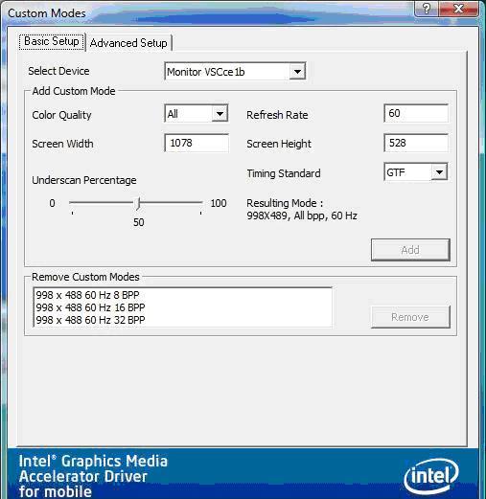The width and height of the screenshot is (486, 499).
Task: Click the slider's 0 start label
Action: tap(52, 203)
